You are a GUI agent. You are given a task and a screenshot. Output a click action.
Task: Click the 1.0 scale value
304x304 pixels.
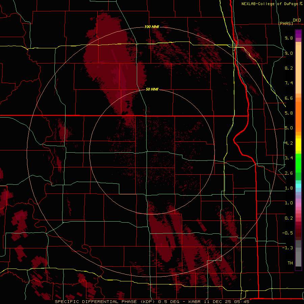tap(289, 203)
